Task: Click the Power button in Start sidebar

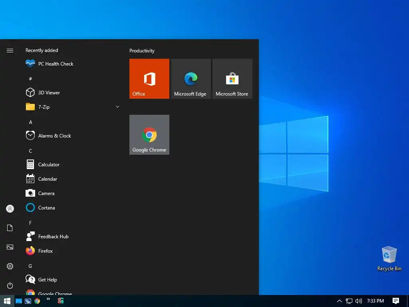Action: point(10,285)
